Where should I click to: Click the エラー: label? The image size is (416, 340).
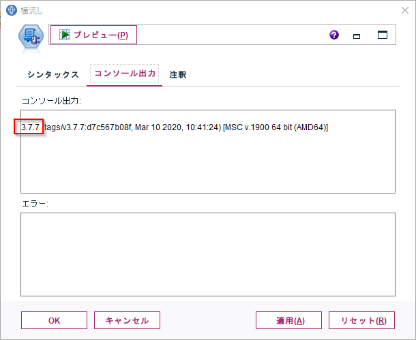click(x=35, y=204)
